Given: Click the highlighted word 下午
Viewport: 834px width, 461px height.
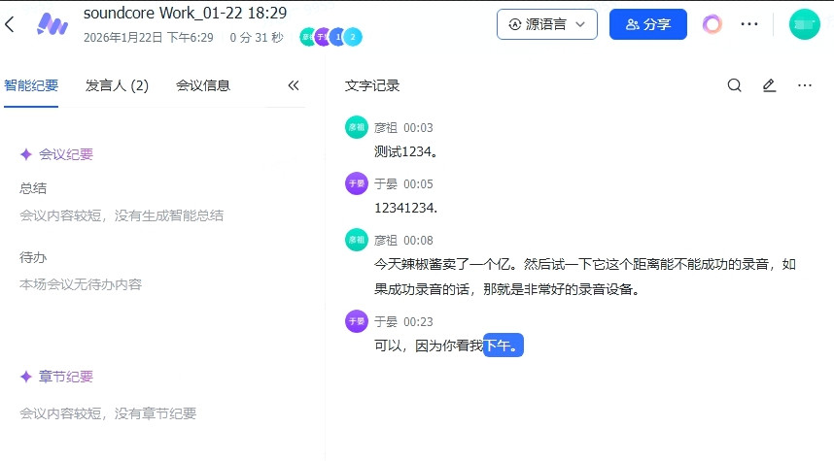Looking at the screenshot, I should pos(503,346).
